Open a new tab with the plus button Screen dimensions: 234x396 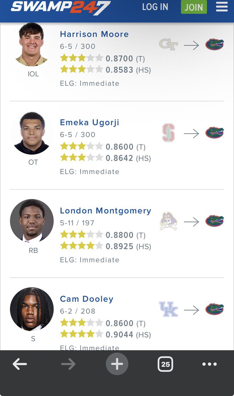coord(117,364)
